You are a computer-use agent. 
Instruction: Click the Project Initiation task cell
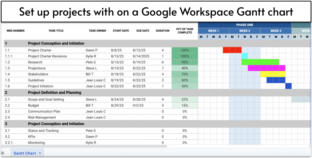click(40, 86)
